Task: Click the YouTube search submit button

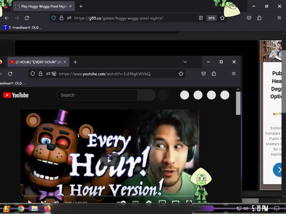Action: [146, 95]
